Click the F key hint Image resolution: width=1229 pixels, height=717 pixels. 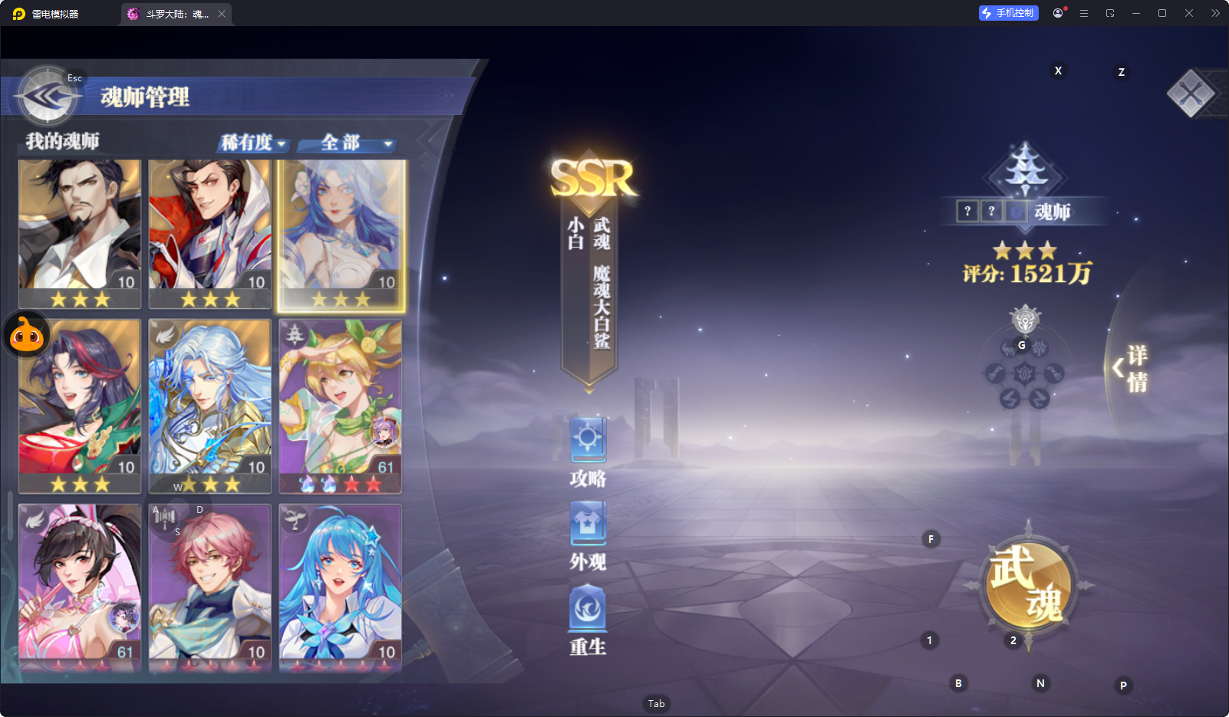tap(931, 539)
